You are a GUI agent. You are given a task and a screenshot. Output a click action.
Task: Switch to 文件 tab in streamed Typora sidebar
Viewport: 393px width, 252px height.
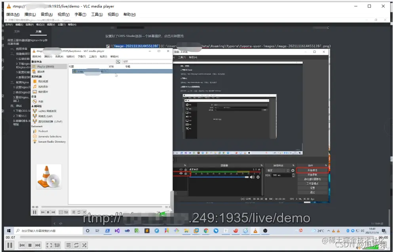(x=17, y=32)
